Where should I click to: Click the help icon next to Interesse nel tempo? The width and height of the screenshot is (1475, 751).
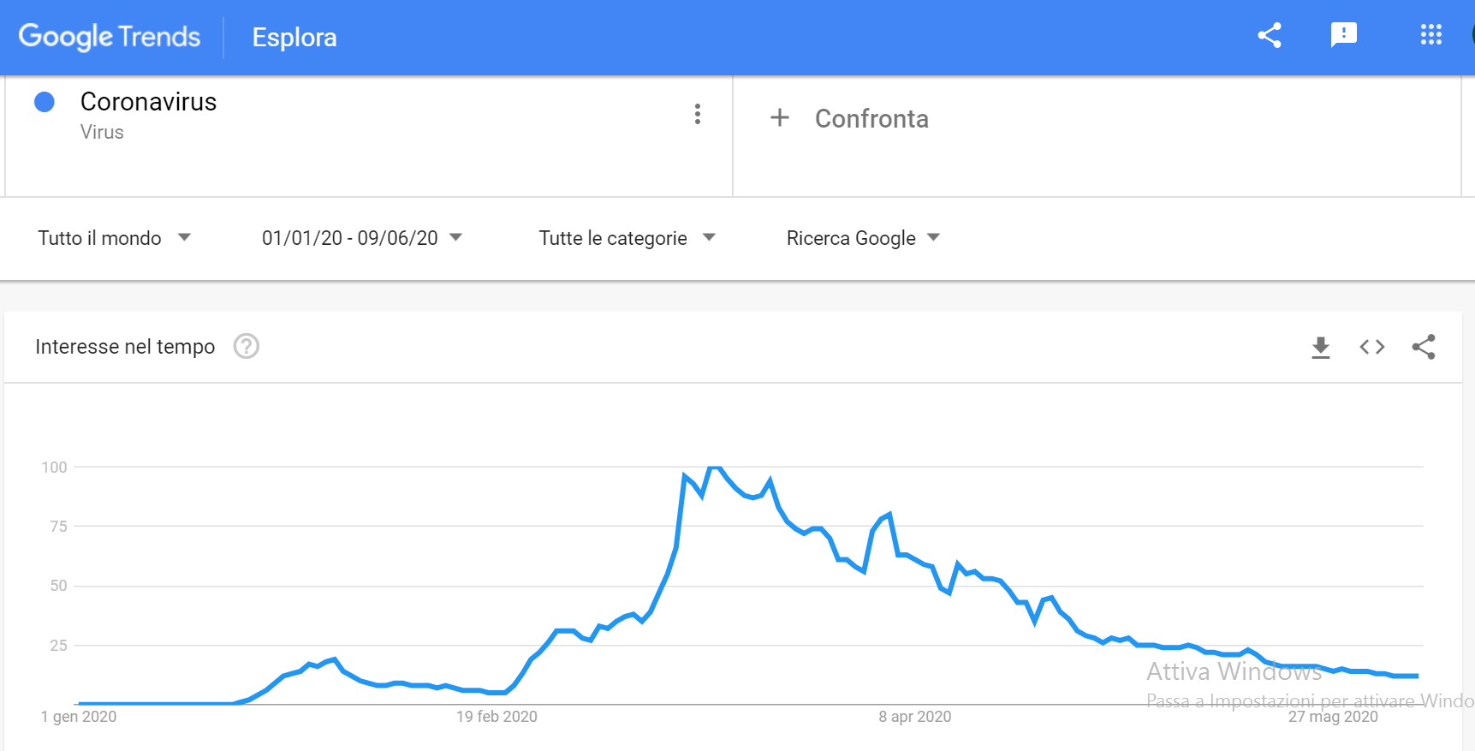(x=247, y=346)
